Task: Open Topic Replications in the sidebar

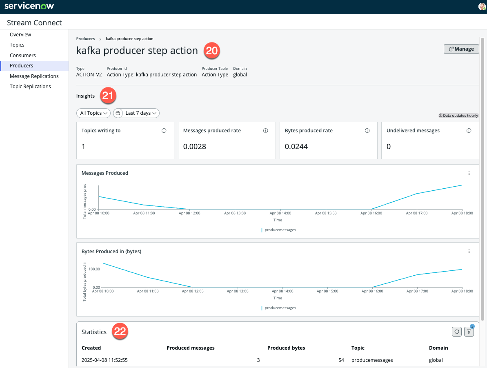Action: (x=30, y=87)
